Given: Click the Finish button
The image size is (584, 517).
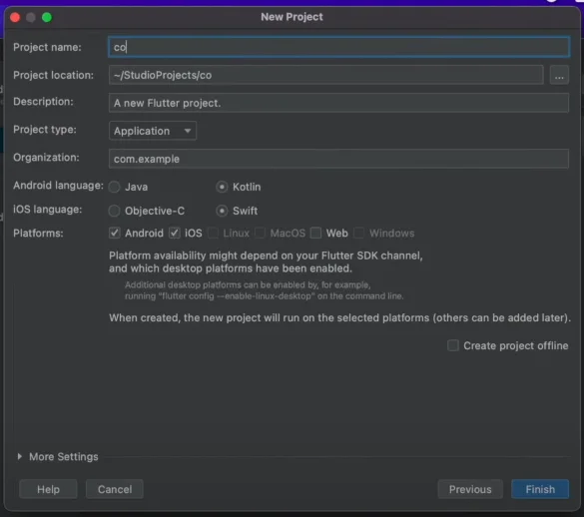Looking at the screenshot, I should [x=540, y=489].
